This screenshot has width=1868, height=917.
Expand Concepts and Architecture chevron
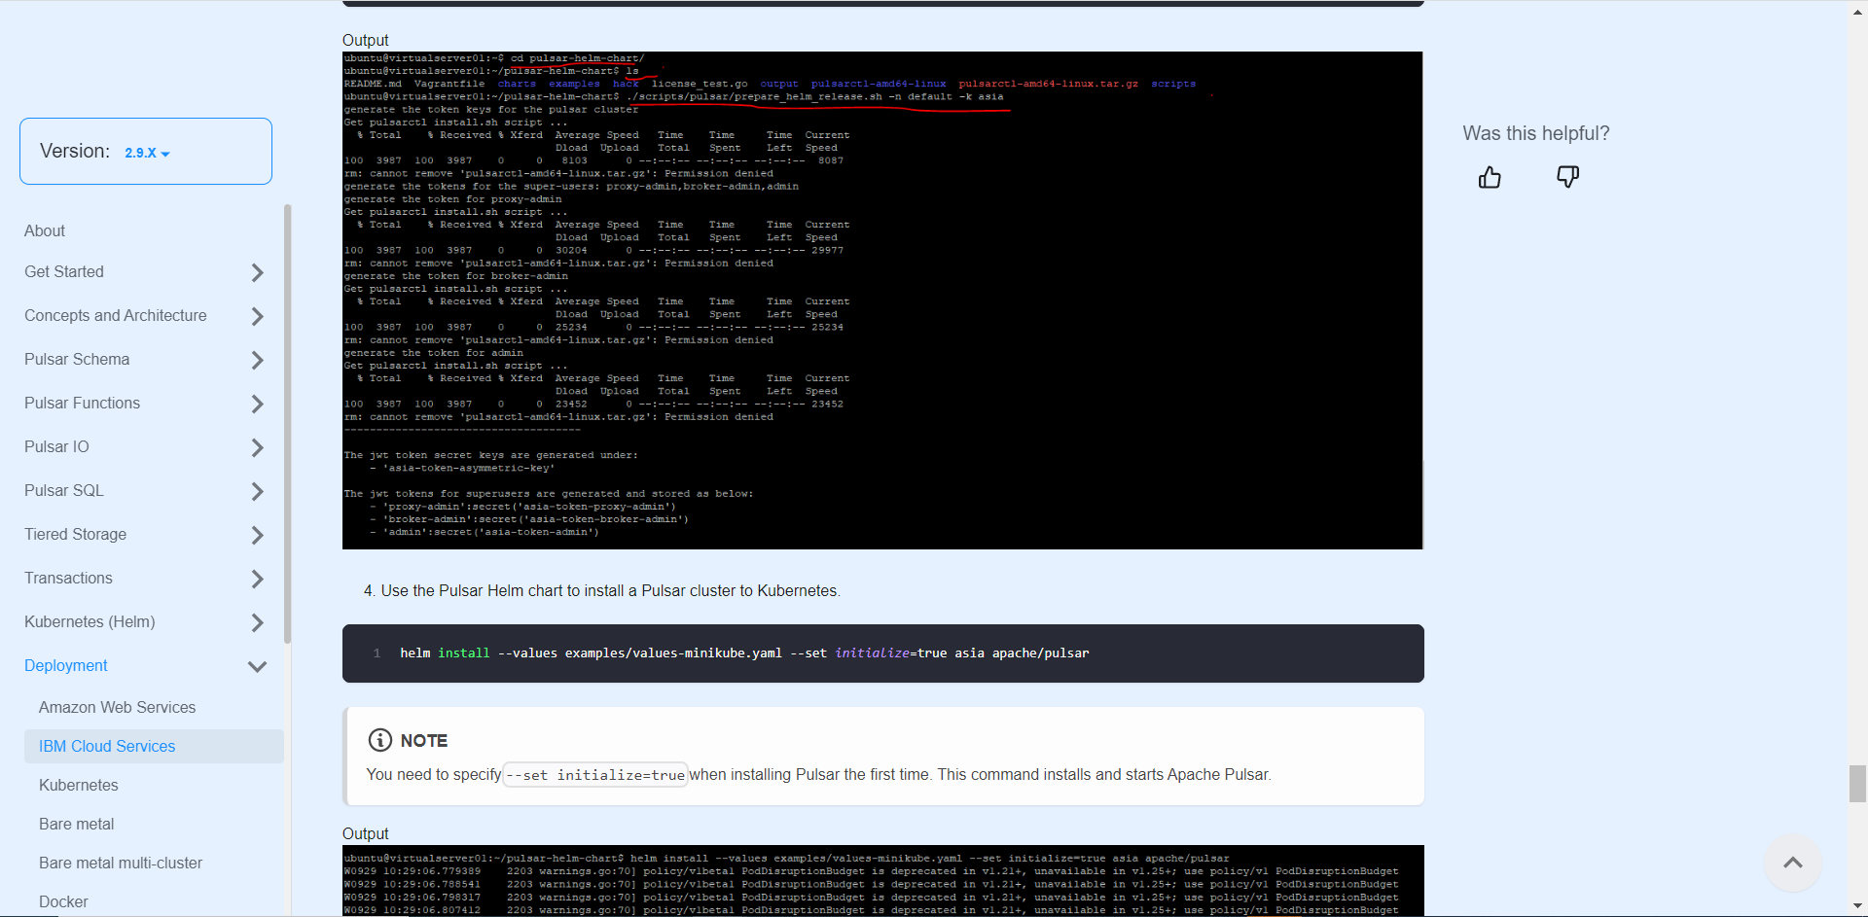pyautogui.click(x=257, y=316)
